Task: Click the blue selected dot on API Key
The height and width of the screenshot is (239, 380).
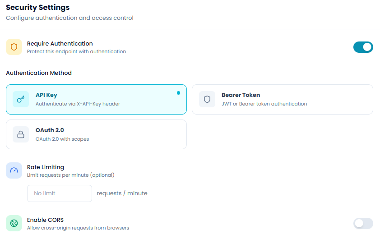Action: click(178, 93)
